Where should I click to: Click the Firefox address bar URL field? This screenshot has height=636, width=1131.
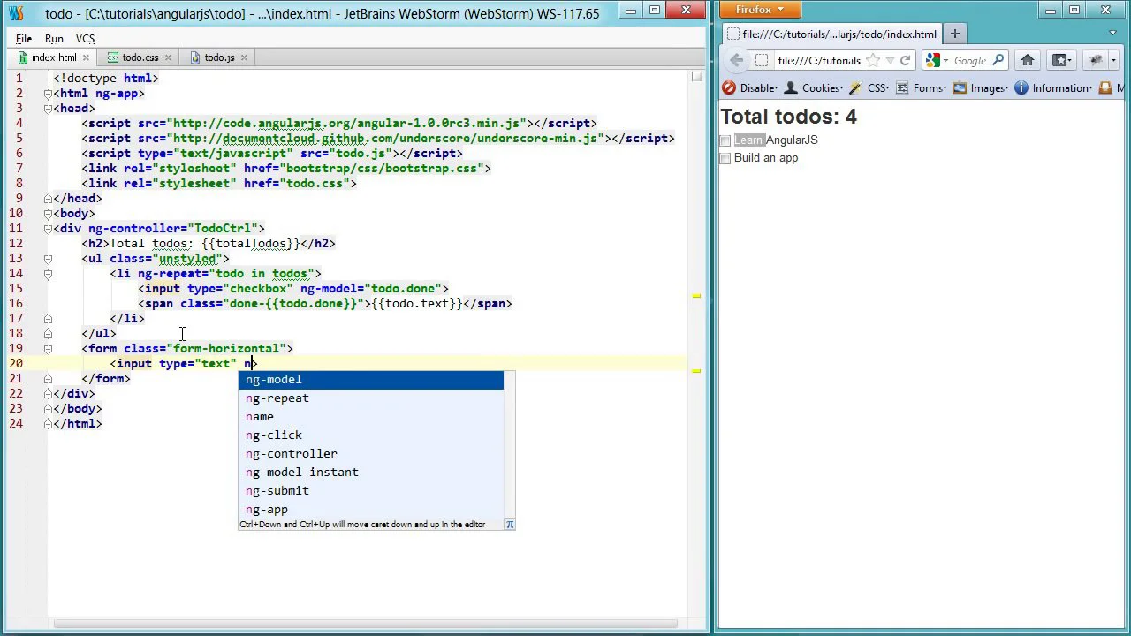coord(817,60)
